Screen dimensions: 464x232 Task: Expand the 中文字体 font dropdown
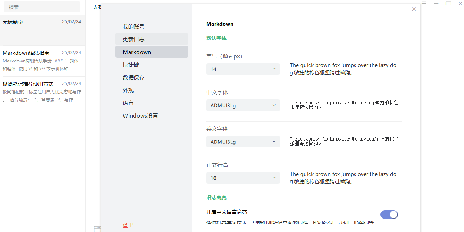243,105
